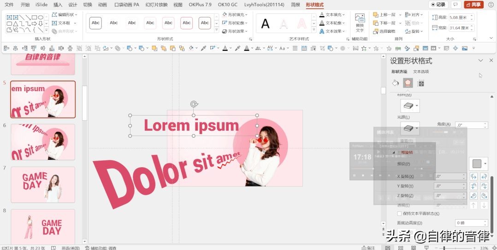The image size is (497, 250).
Task: Open the 材料 material dropdown
Action: [410, 106]
